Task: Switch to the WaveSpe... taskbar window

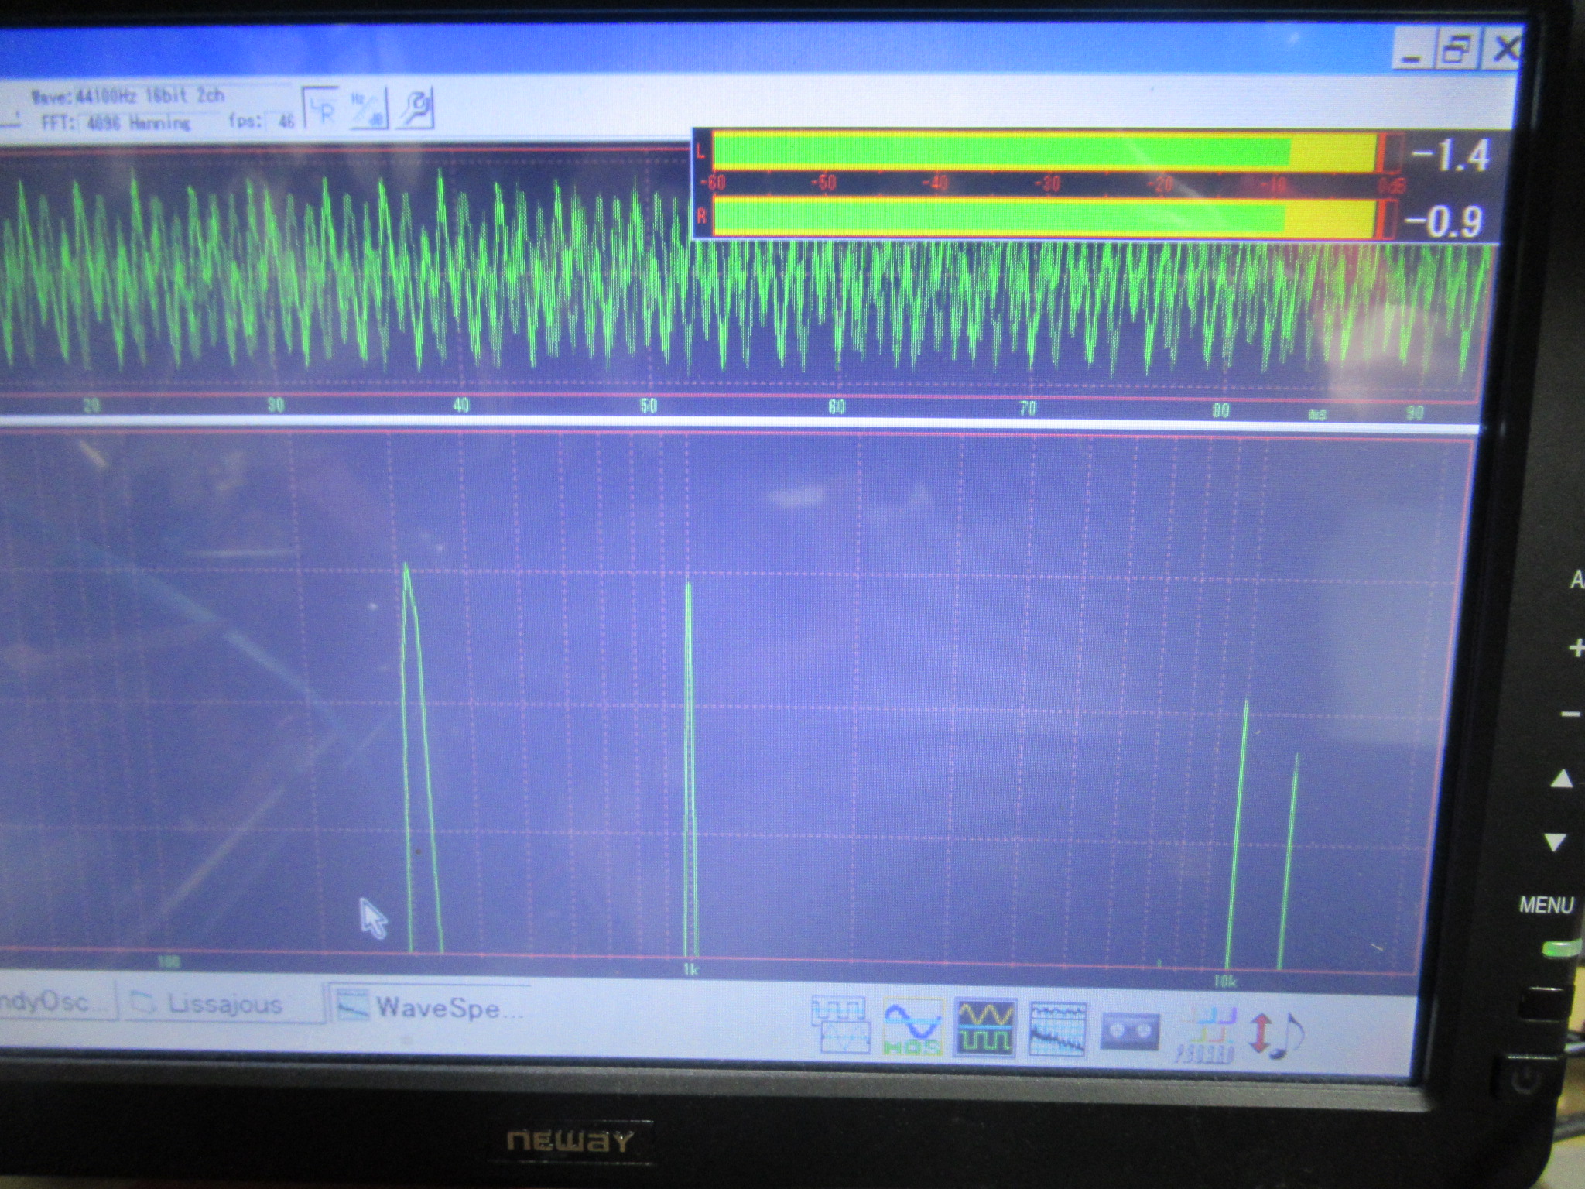Action: point(431,1007)
